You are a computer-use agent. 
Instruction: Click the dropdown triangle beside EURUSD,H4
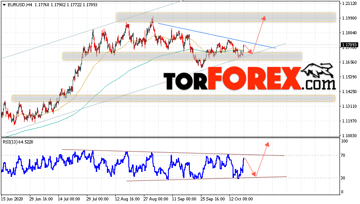pyautogui.click(x=4, y=5)
